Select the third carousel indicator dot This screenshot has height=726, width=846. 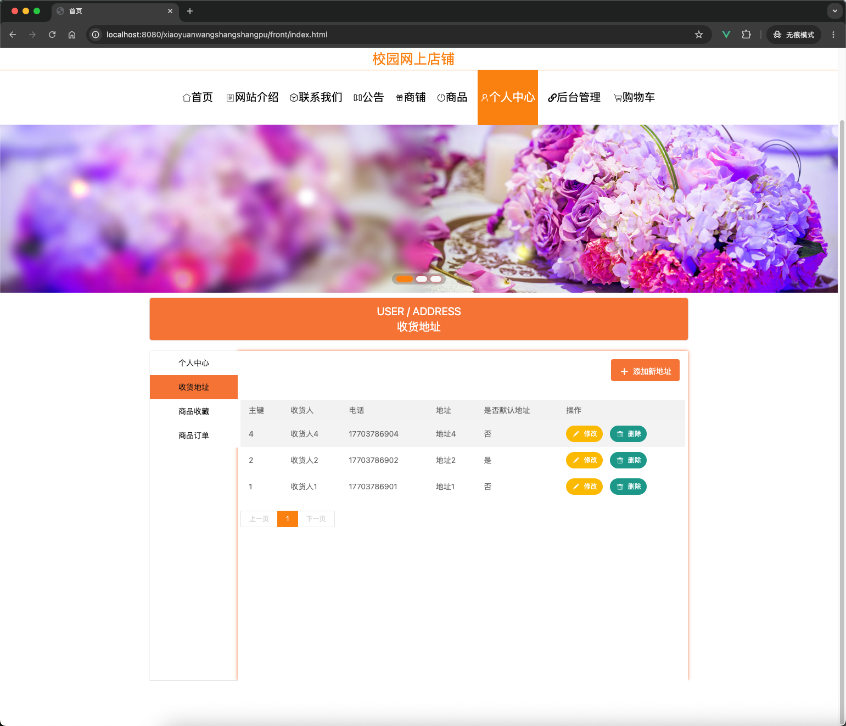[436, 279]
